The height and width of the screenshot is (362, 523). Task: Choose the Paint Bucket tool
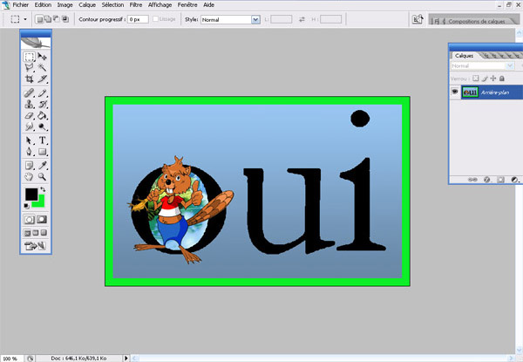coord(42,115)
